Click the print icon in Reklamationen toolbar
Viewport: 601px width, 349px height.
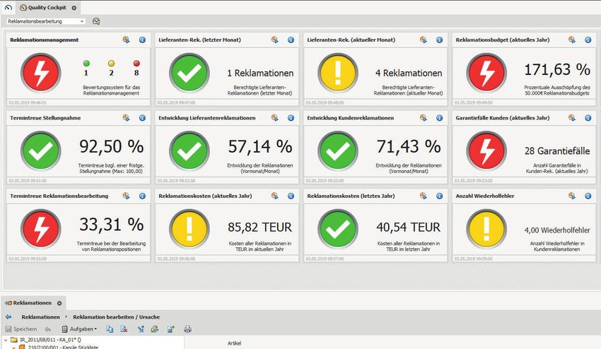[188, 329]
